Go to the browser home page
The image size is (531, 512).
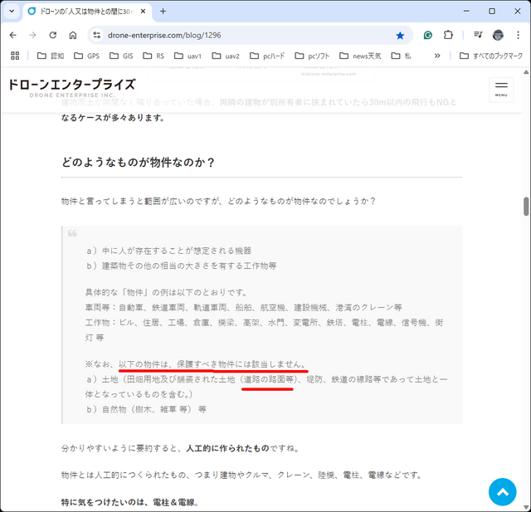click(x=73, y=36)
